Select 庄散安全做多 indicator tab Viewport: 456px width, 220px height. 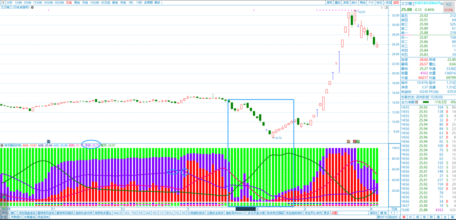pos(215,213)
